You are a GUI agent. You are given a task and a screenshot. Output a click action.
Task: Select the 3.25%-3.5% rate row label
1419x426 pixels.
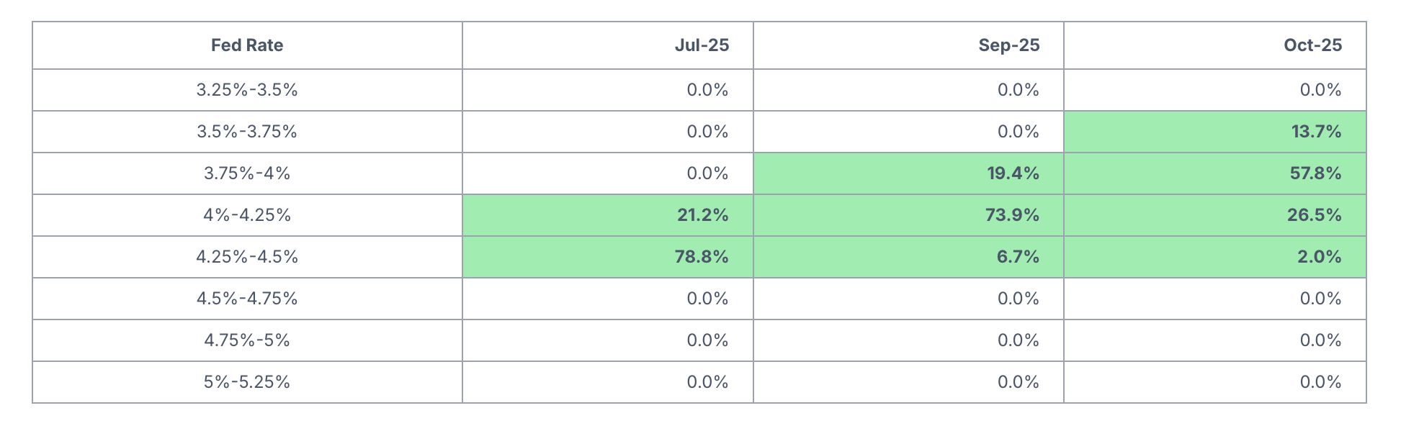(247, 90)
